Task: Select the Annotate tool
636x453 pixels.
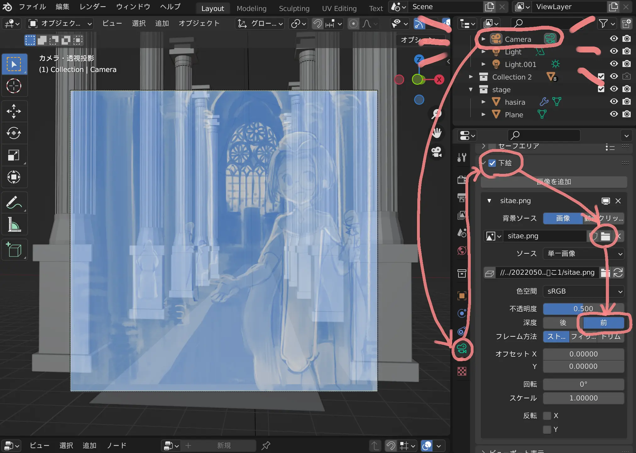Action: coord(14,202)
